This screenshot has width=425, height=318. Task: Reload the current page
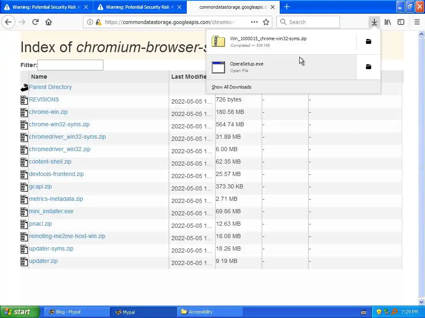tap(35, 22)
